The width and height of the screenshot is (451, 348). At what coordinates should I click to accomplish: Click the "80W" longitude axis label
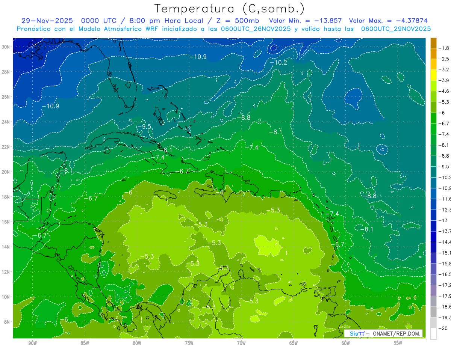click(137, 343)
